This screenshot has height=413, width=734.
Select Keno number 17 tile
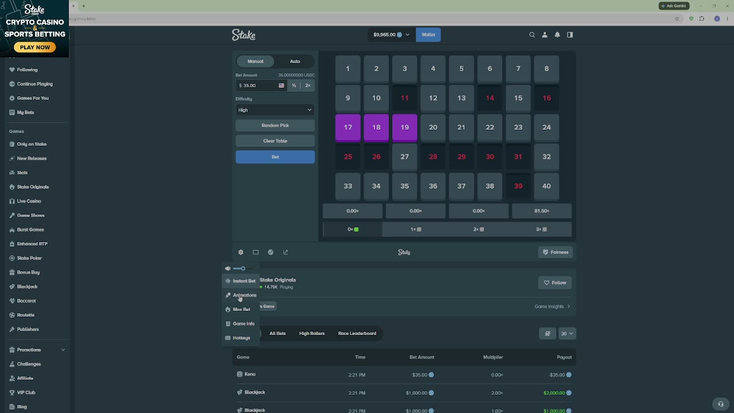click(348, 127)
